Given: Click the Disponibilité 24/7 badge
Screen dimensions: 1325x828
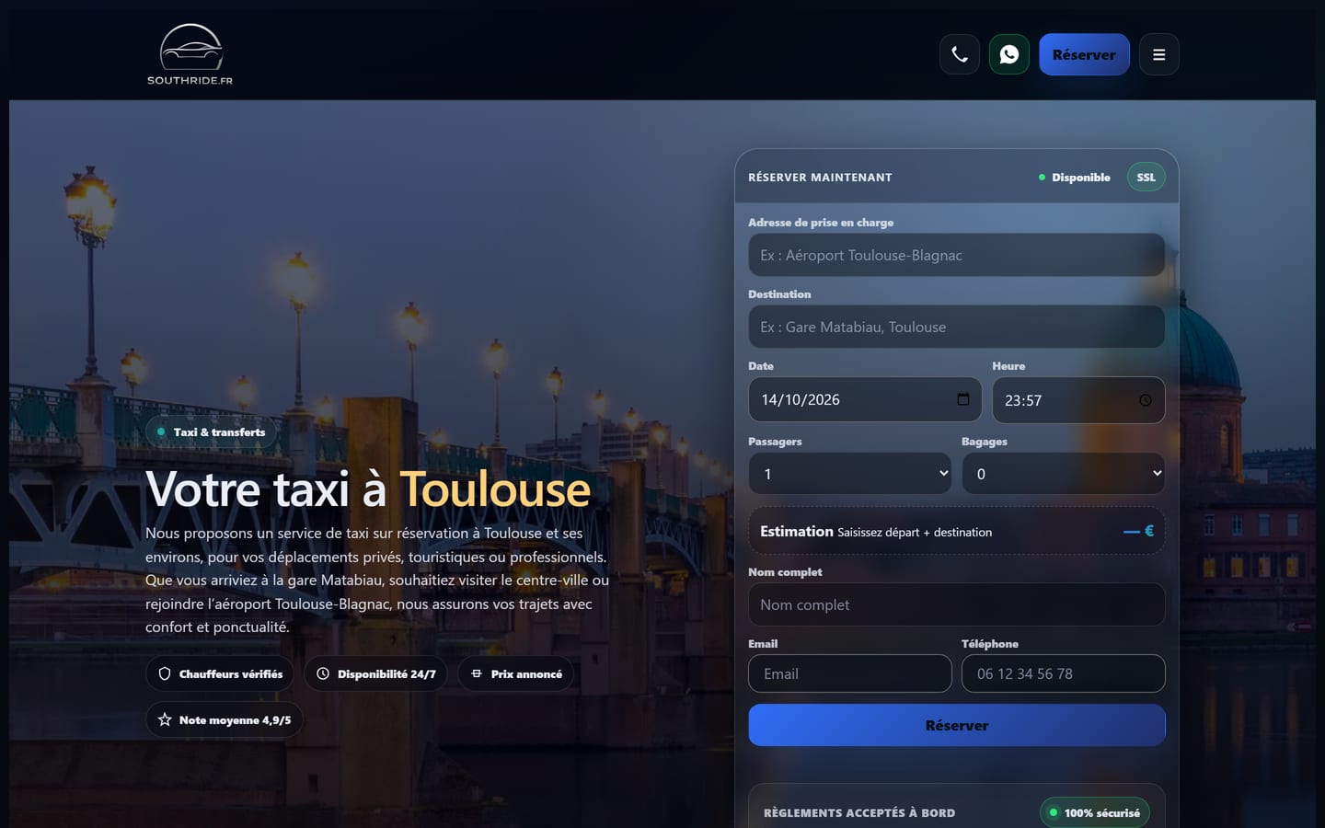Looking at the screenshot, I should coord(375,673).
